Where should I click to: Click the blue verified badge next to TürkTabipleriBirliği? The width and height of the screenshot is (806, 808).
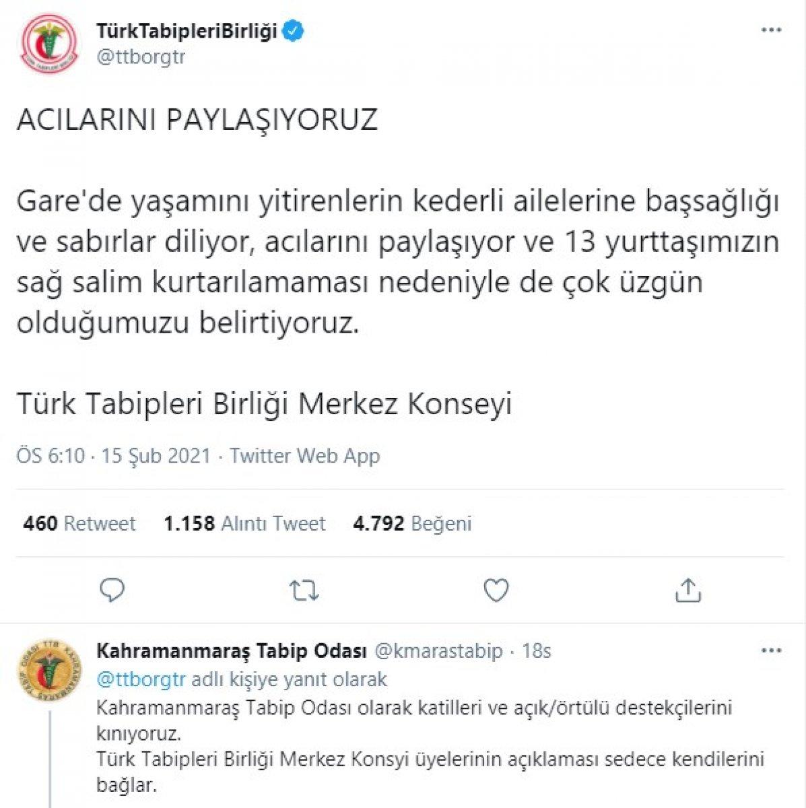pos(292,28)
